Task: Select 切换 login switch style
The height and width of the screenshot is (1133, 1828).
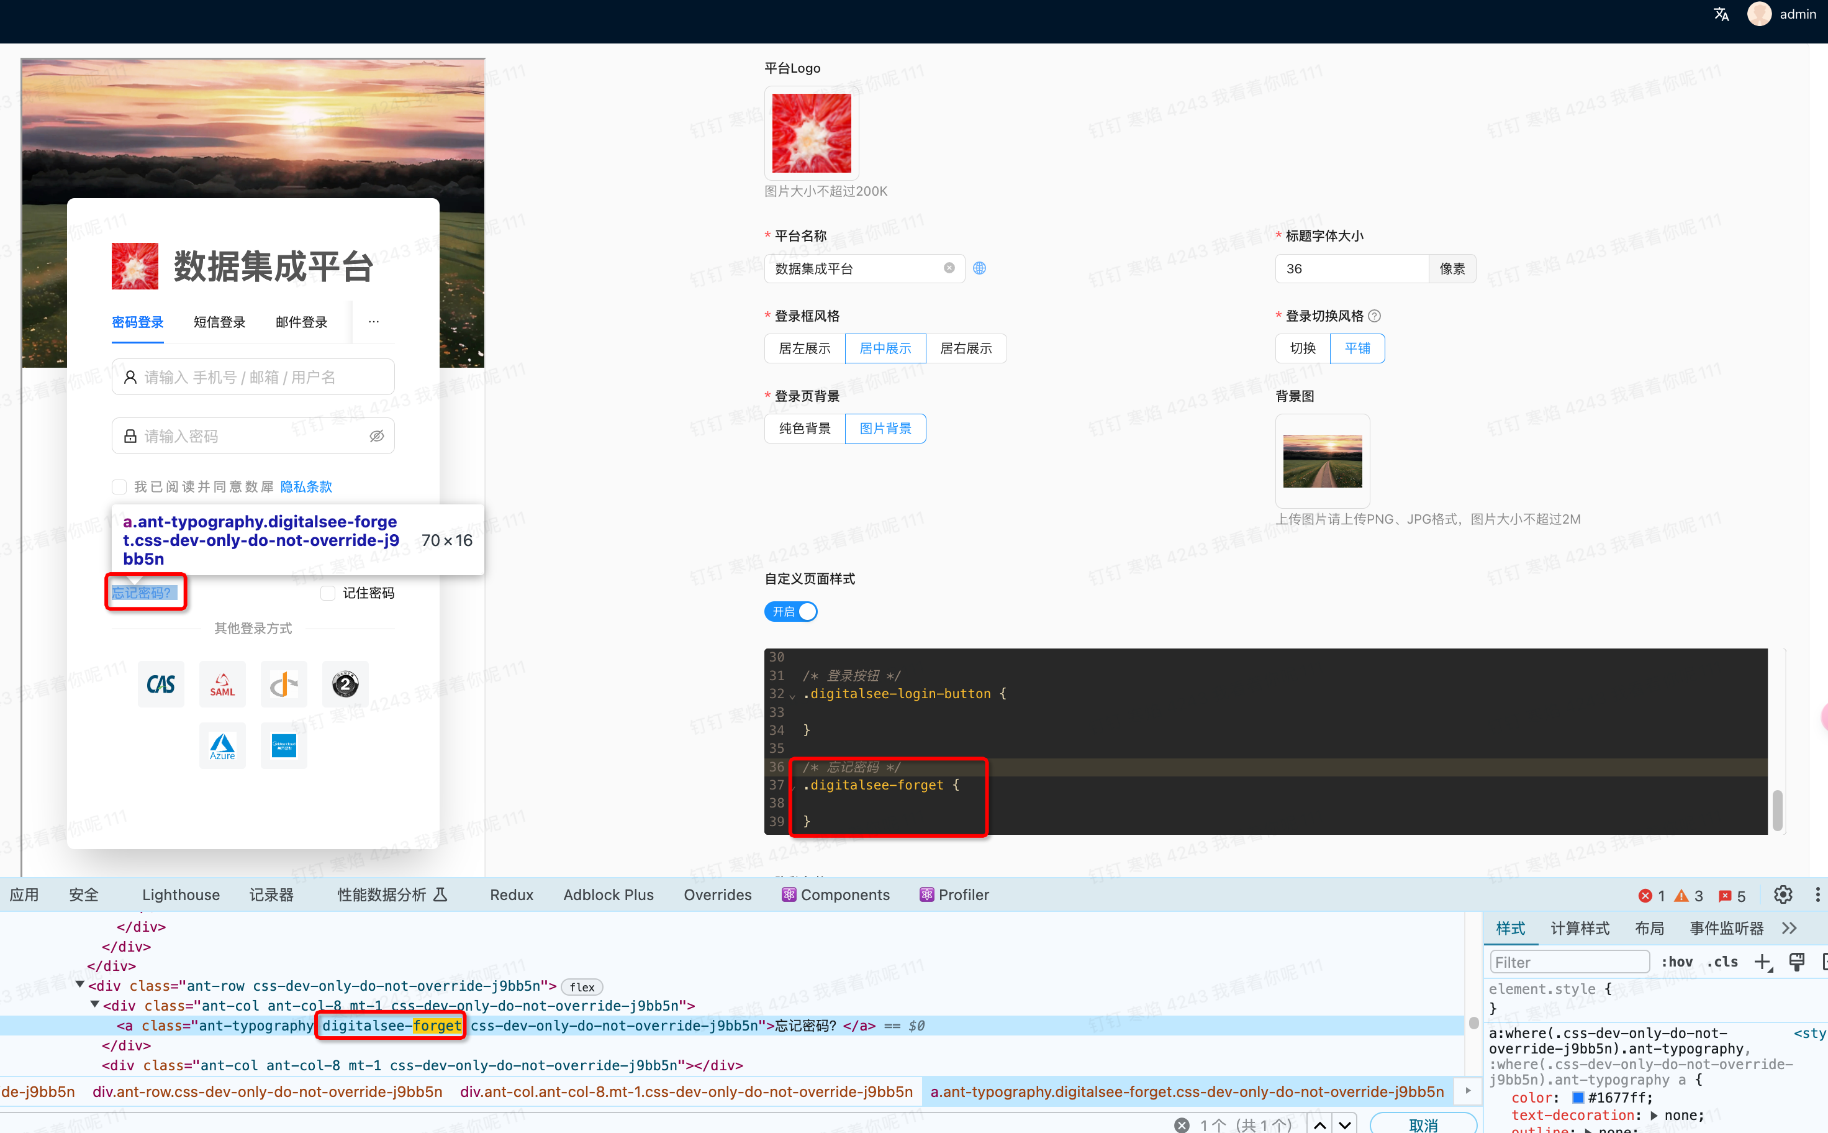Action: tap(1303, 348)
